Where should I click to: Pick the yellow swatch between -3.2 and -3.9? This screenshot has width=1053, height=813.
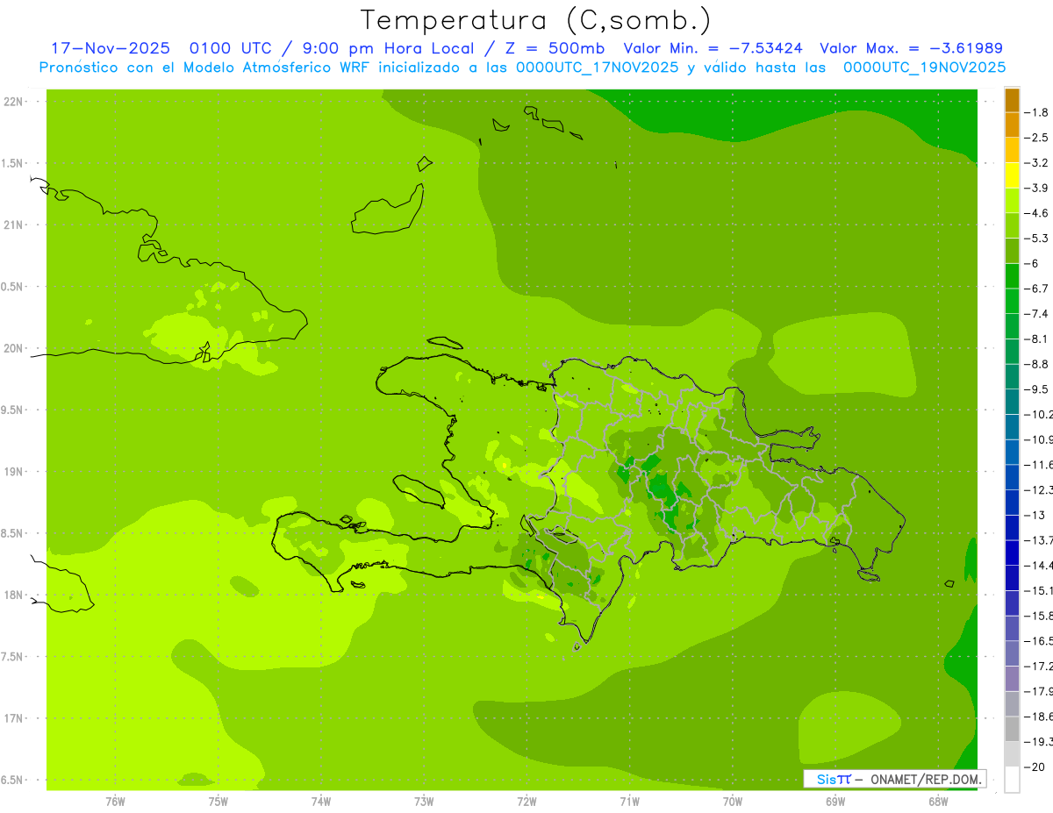pos(1012,176)
